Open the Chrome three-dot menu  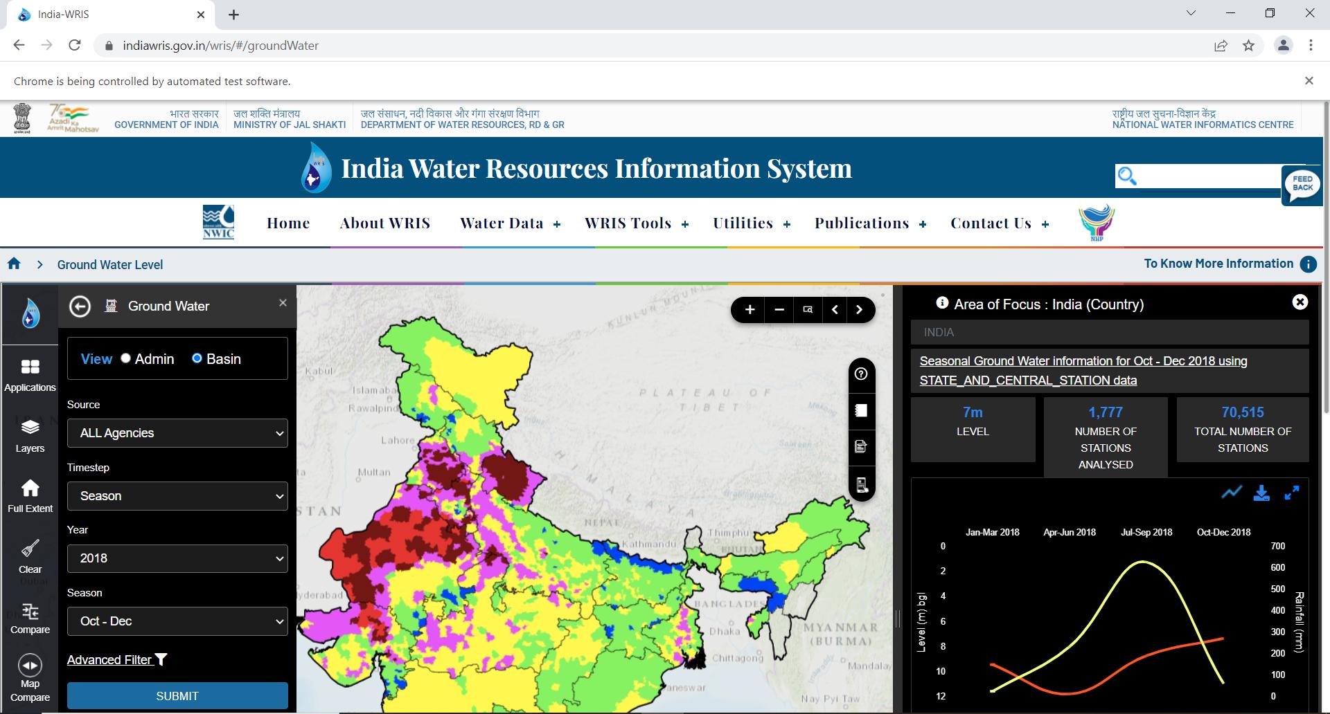[x=1311, y=46]
